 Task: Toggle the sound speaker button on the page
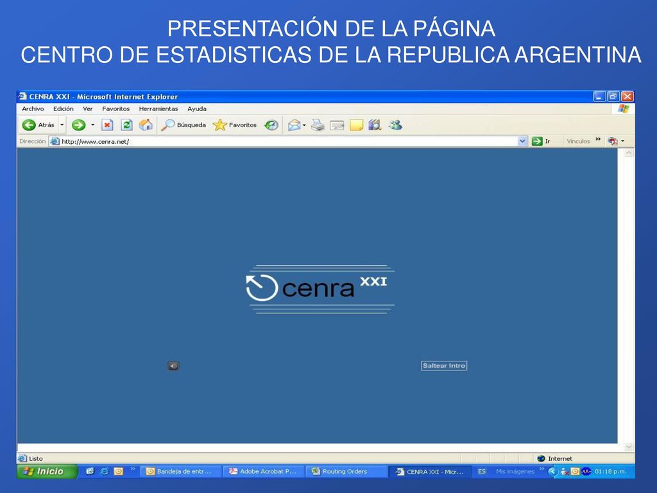pyautogui.click(x=173, y=366)
